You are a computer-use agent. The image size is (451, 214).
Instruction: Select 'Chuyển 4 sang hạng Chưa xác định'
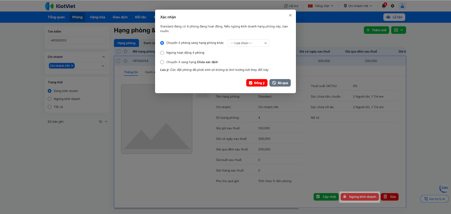pos(162,62)
